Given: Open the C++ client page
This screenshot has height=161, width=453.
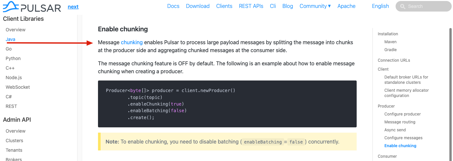Looking at the screenshot, I should (10, 68).
